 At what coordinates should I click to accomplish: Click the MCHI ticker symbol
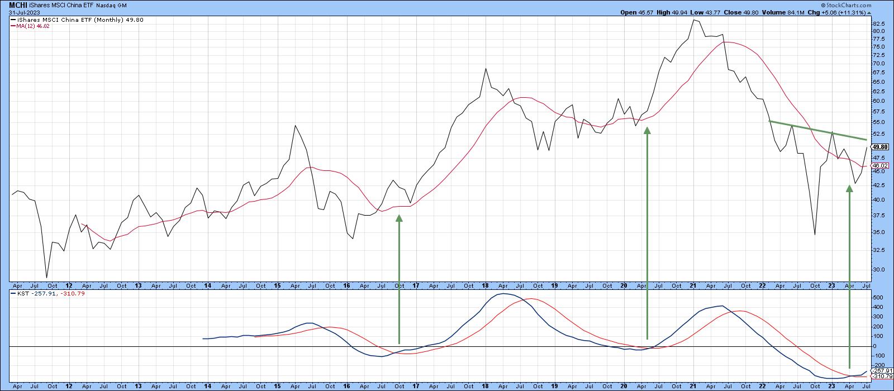click(x=17, y=5)
